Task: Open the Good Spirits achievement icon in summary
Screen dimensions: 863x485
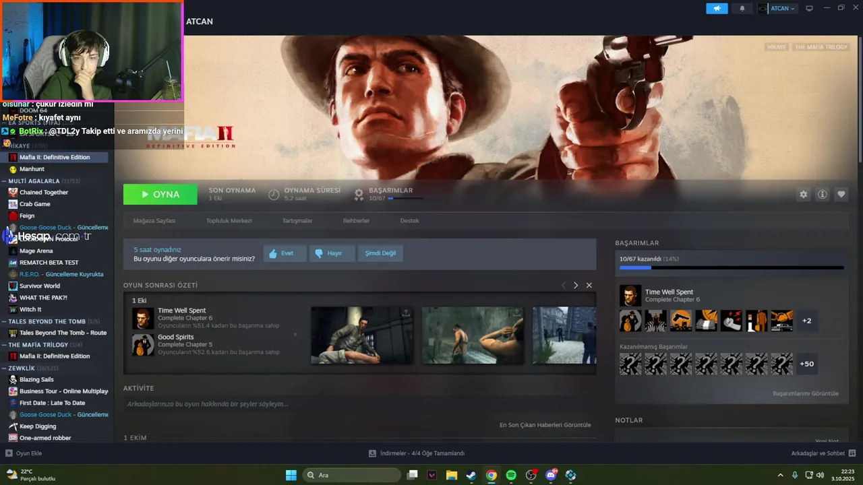Action: (x=143, y=344)
